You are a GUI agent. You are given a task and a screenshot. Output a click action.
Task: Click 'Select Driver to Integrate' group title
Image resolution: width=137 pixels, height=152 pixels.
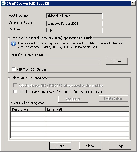click(29, 78)
